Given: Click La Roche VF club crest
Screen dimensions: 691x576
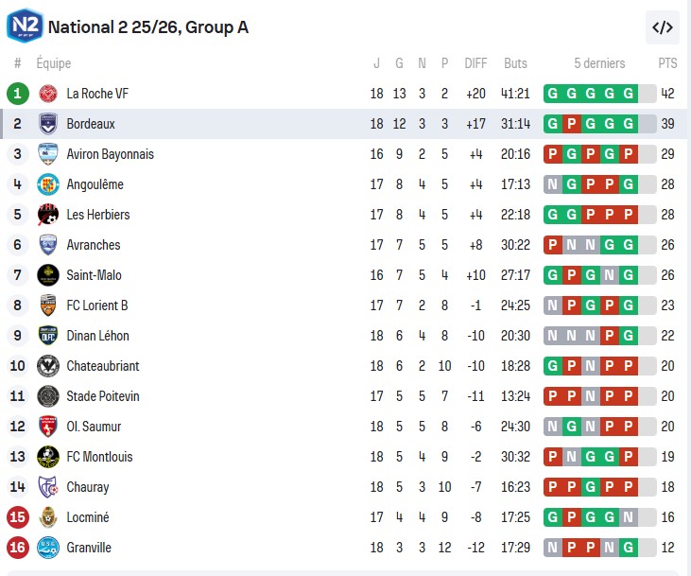Looking at the screenshot, I should (x=48, y=94).
